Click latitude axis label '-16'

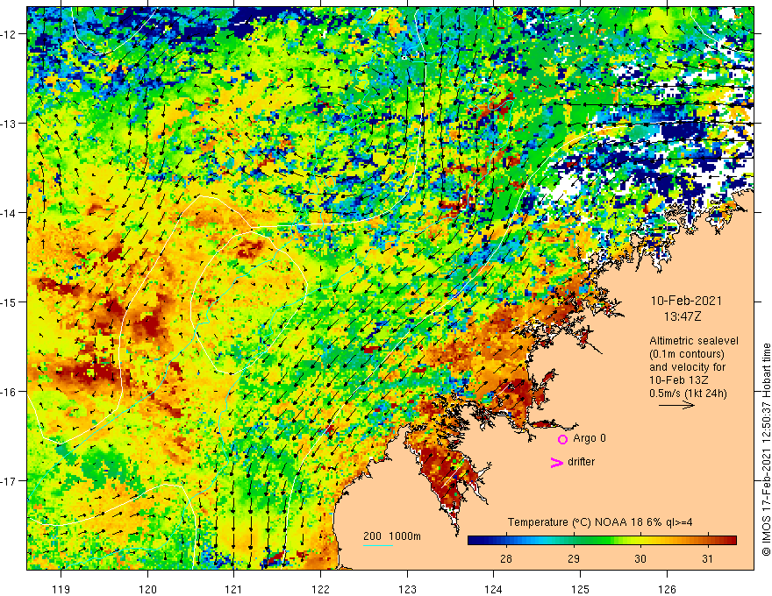pos(9,392)
